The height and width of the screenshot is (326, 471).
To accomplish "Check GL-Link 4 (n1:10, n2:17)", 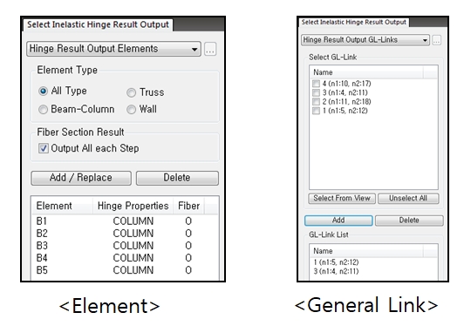I will (x=316, y=84).
